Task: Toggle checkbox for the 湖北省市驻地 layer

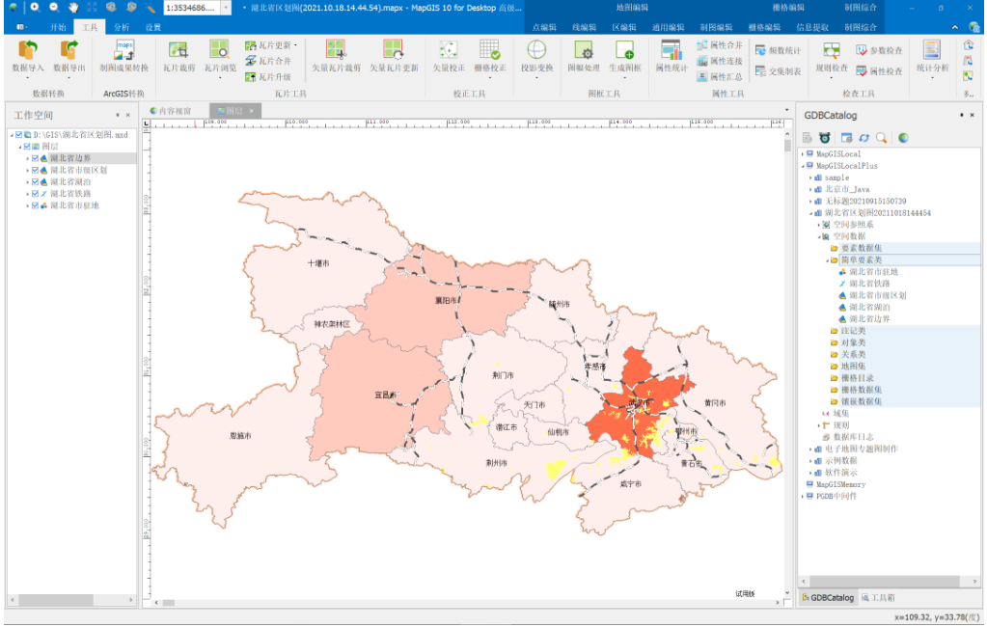Action: click(x=36, y=205)
